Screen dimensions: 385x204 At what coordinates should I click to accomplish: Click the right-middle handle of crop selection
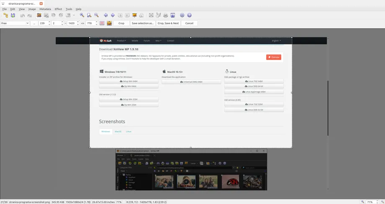tap(292, 93)
